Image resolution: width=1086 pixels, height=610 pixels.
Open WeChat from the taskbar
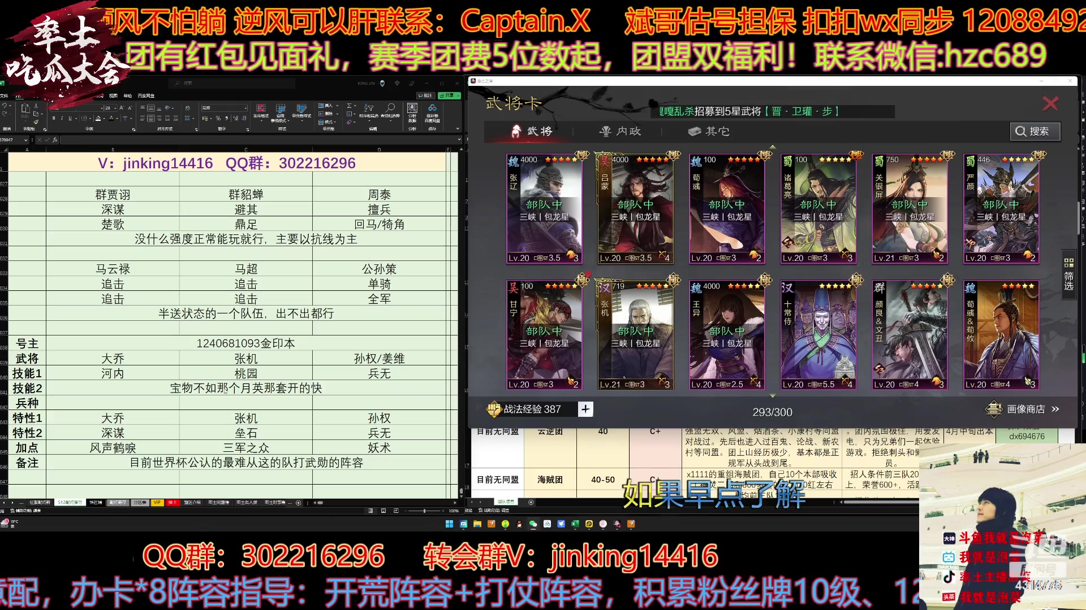(x=533, y=524)
